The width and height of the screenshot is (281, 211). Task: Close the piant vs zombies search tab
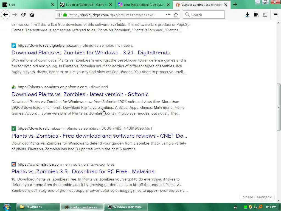[226, 5]
